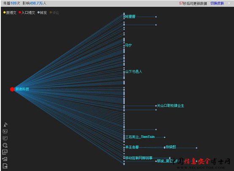
Task: Click the 马宁 repost node
Action: coord(128,45)
